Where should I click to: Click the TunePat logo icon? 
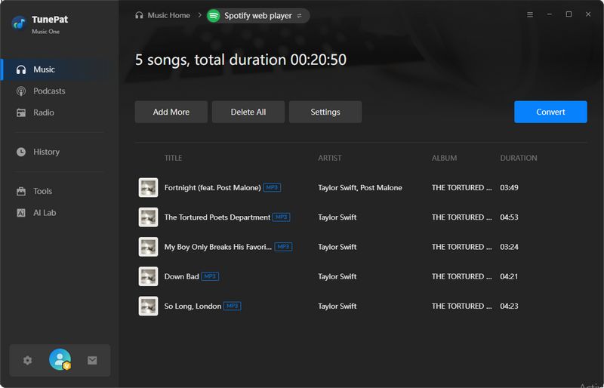[x=19, y=23]
